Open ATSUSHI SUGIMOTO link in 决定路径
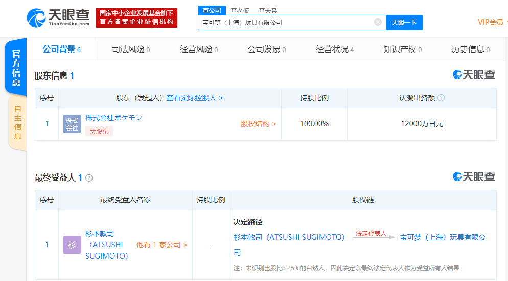The width and height of the screenshot is (508, 281). pos(289,237)
